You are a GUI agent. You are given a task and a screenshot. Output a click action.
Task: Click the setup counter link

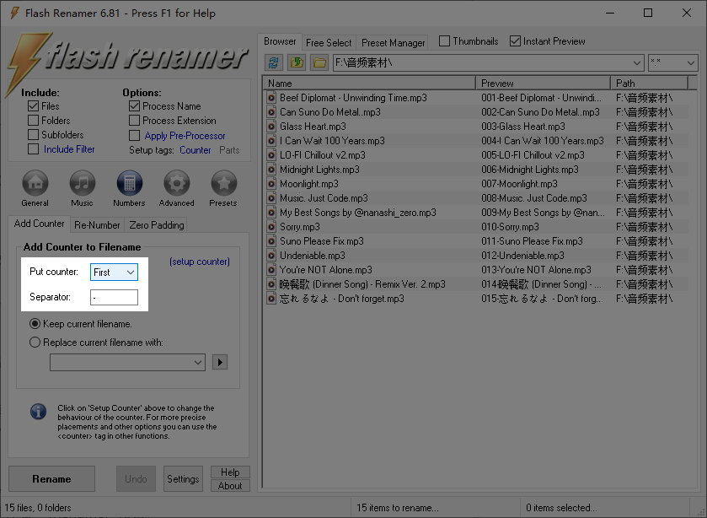click(x=200, y=262)
